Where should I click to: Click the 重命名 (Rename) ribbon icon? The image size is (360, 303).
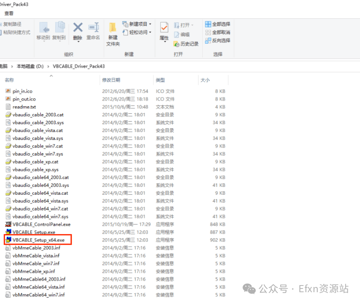tap(93, 30)
